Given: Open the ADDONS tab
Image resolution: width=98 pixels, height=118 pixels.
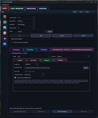Looking at the screenshot, I should tap(43, 8).
